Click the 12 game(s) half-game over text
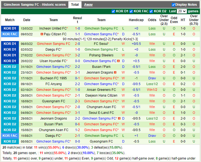The image size is (201, 162). pyautogui.click(x=135, y=158)
